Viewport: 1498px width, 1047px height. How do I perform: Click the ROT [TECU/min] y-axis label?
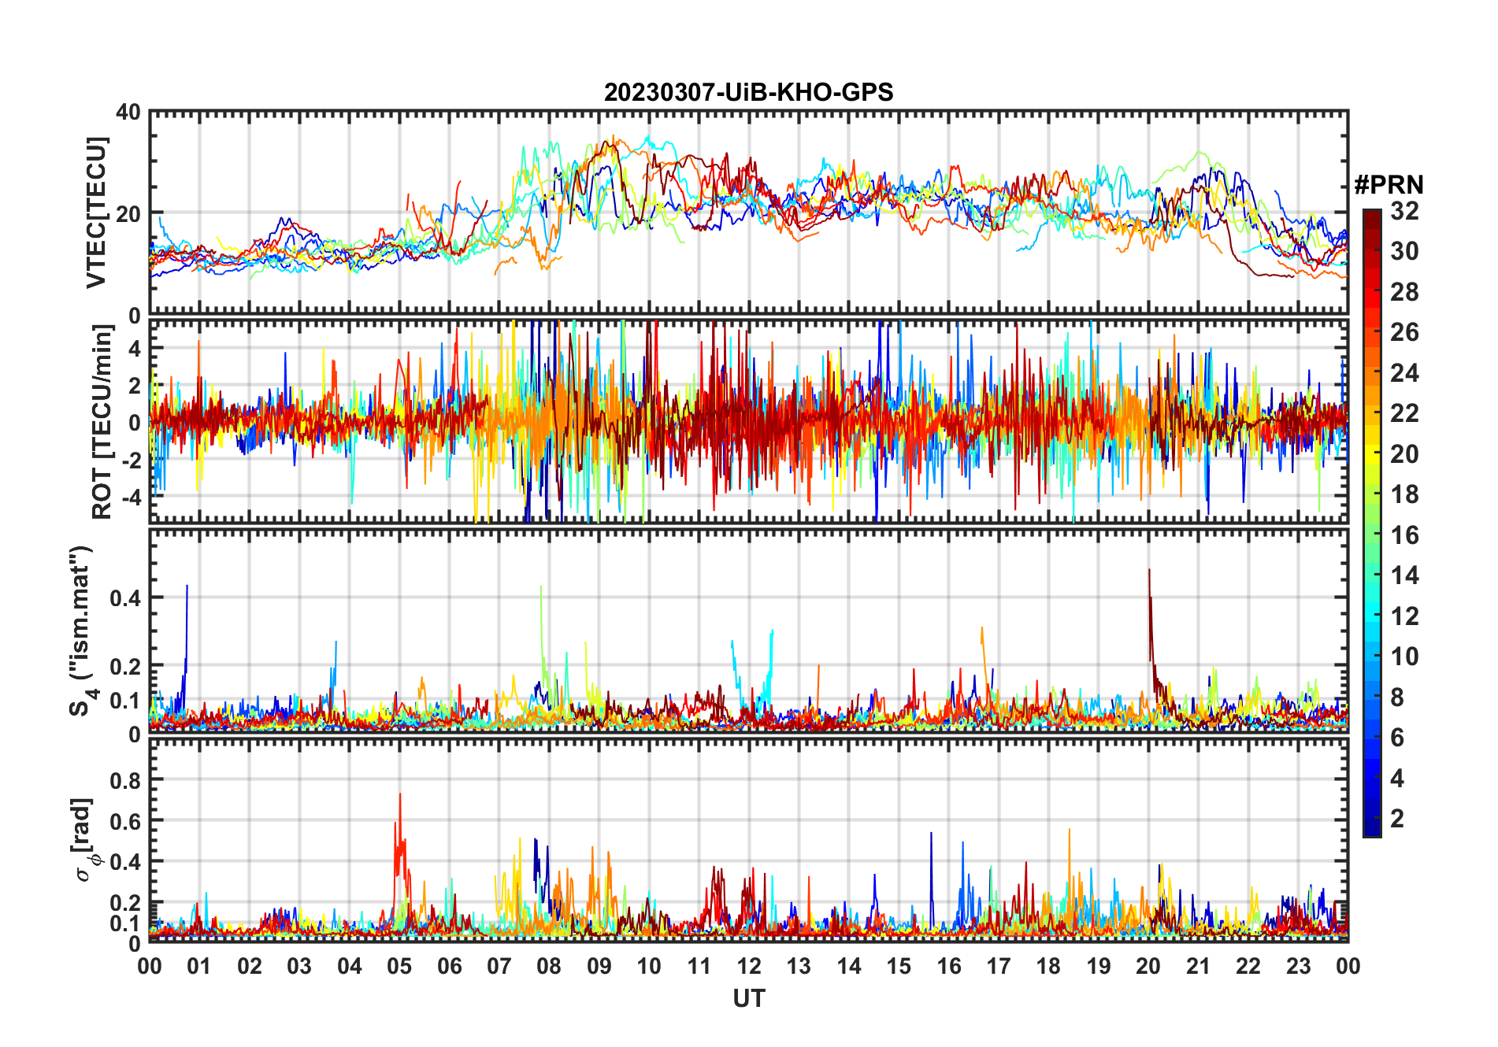tap(102, 423)
